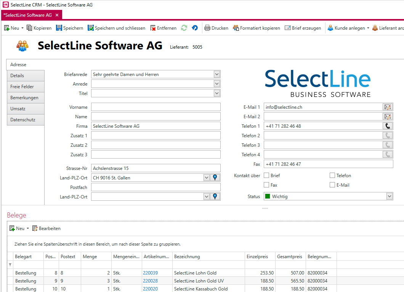Open the article link 220020
404x292 pixels.
pos(150,289)
